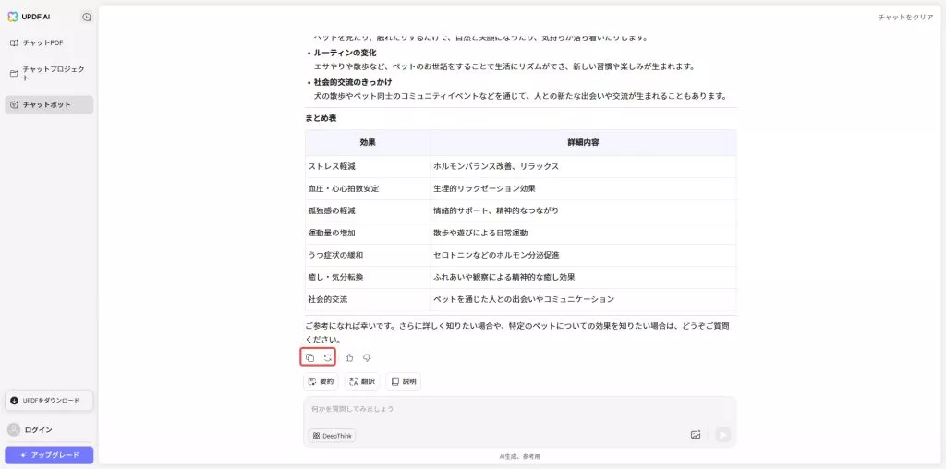Screen dimensions: 946x469
Task: Click table header 効果
Action: 368,143
